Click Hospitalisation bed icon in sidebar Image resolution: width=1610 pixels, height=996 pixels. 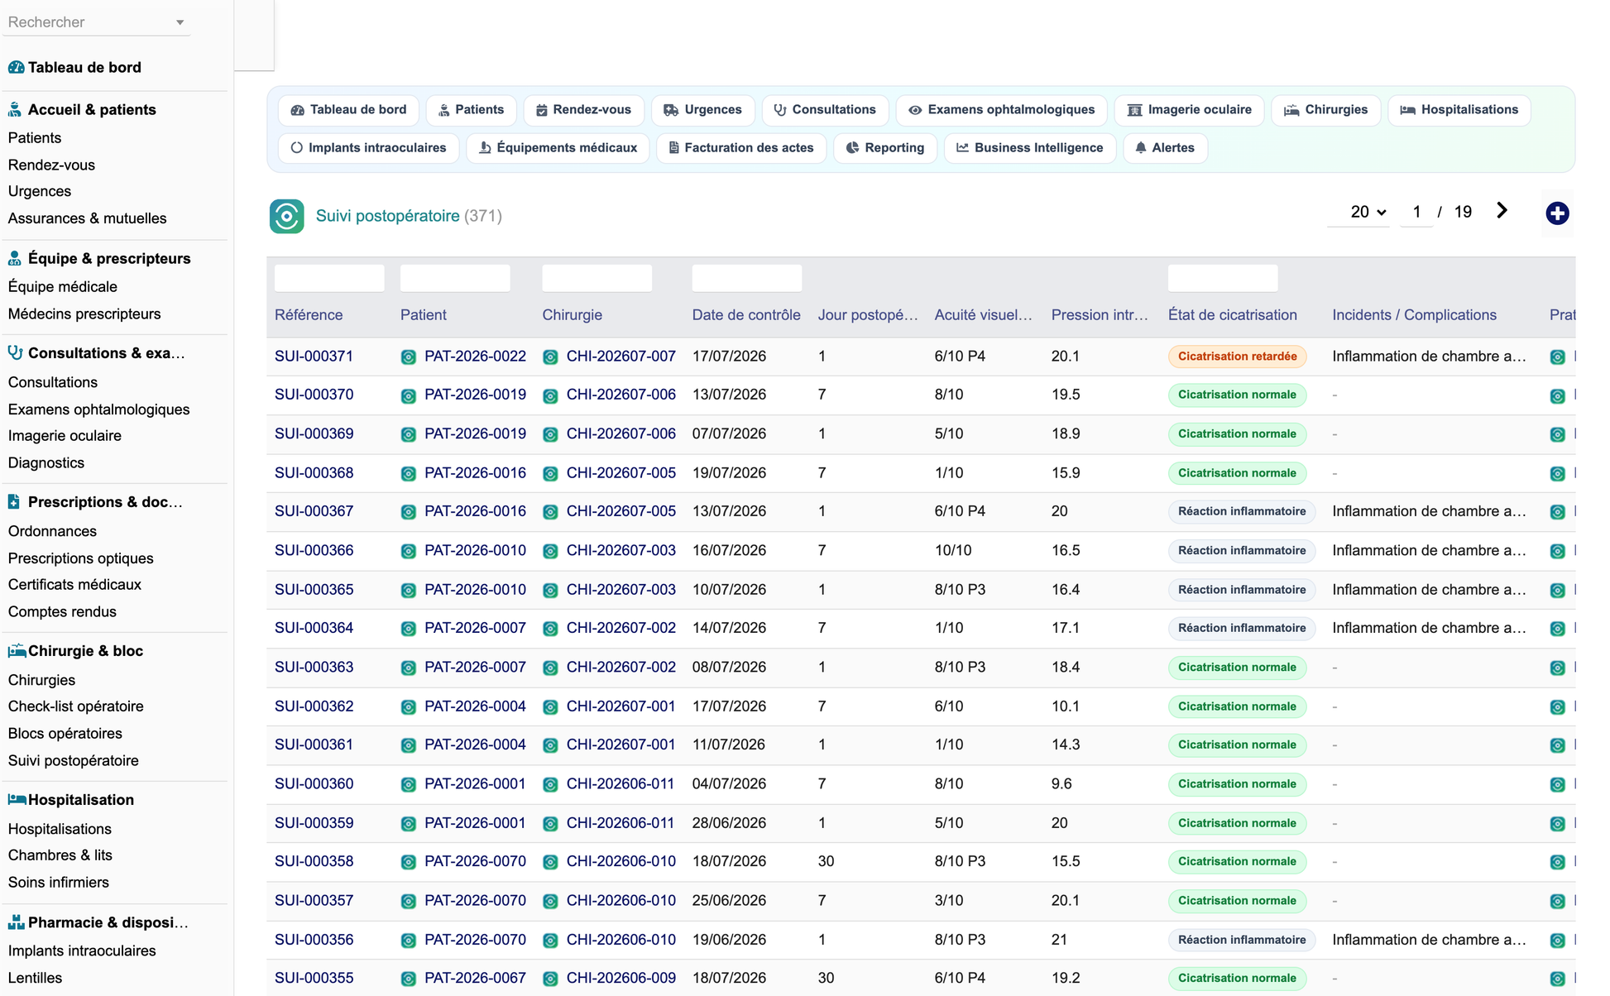coord(17,799)
